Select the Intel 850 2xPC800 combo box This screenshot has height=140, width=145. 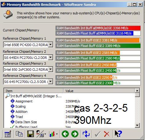(28, 70)
